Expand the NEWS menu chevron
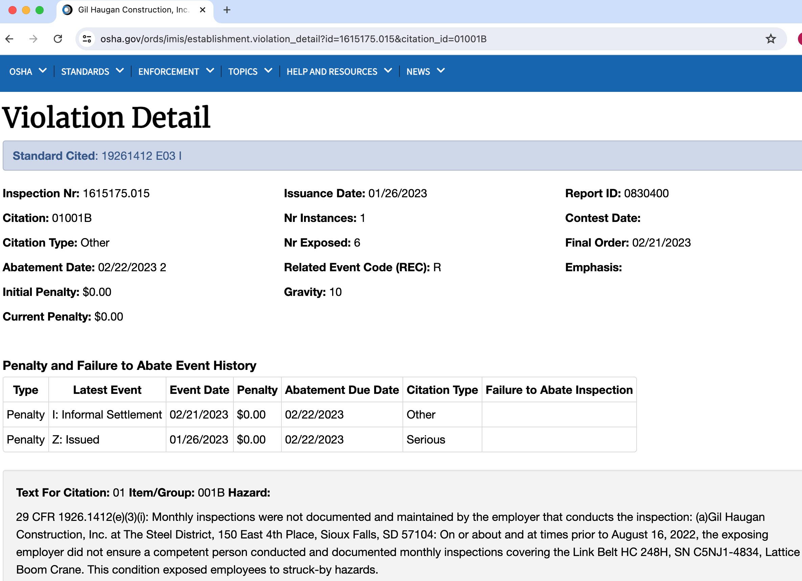Image resolution: width=802 pixels, height=581 pixels. (x=441, y=71)
